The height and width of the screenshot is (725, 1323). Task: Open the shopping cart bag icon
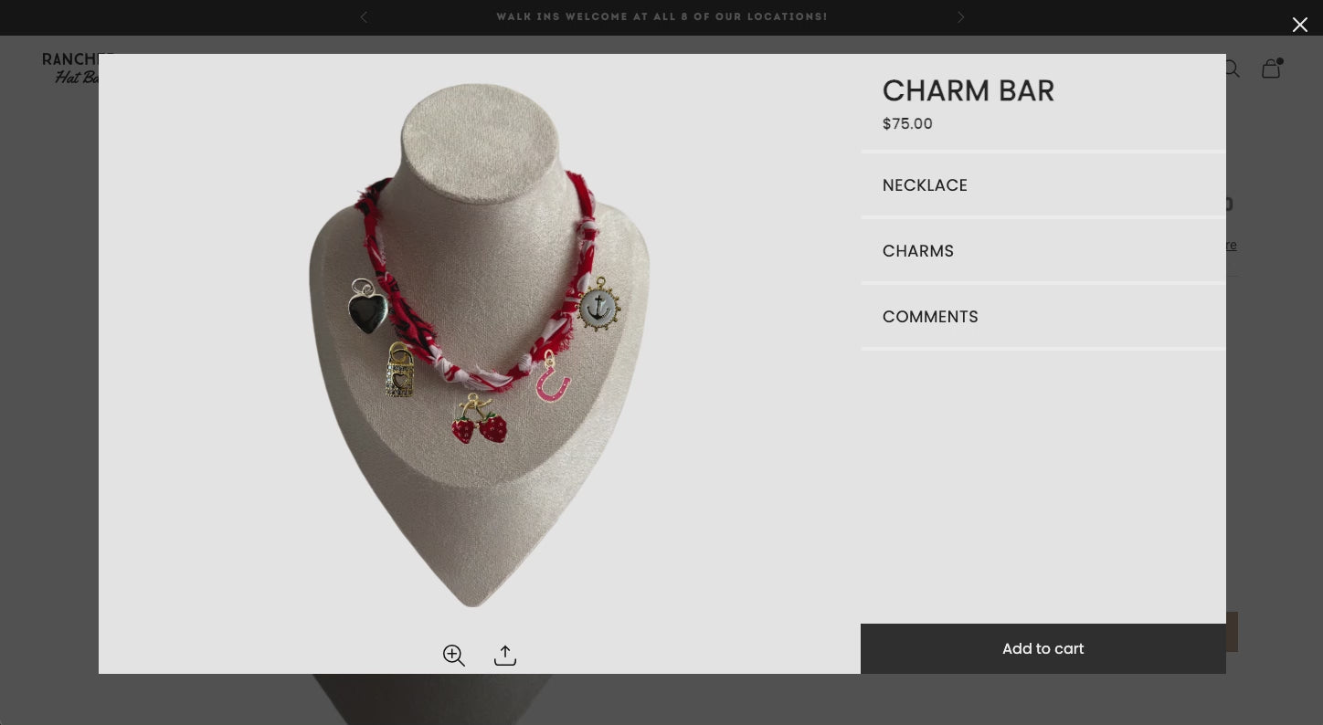pyautogui.click(x=1272, y=68)
